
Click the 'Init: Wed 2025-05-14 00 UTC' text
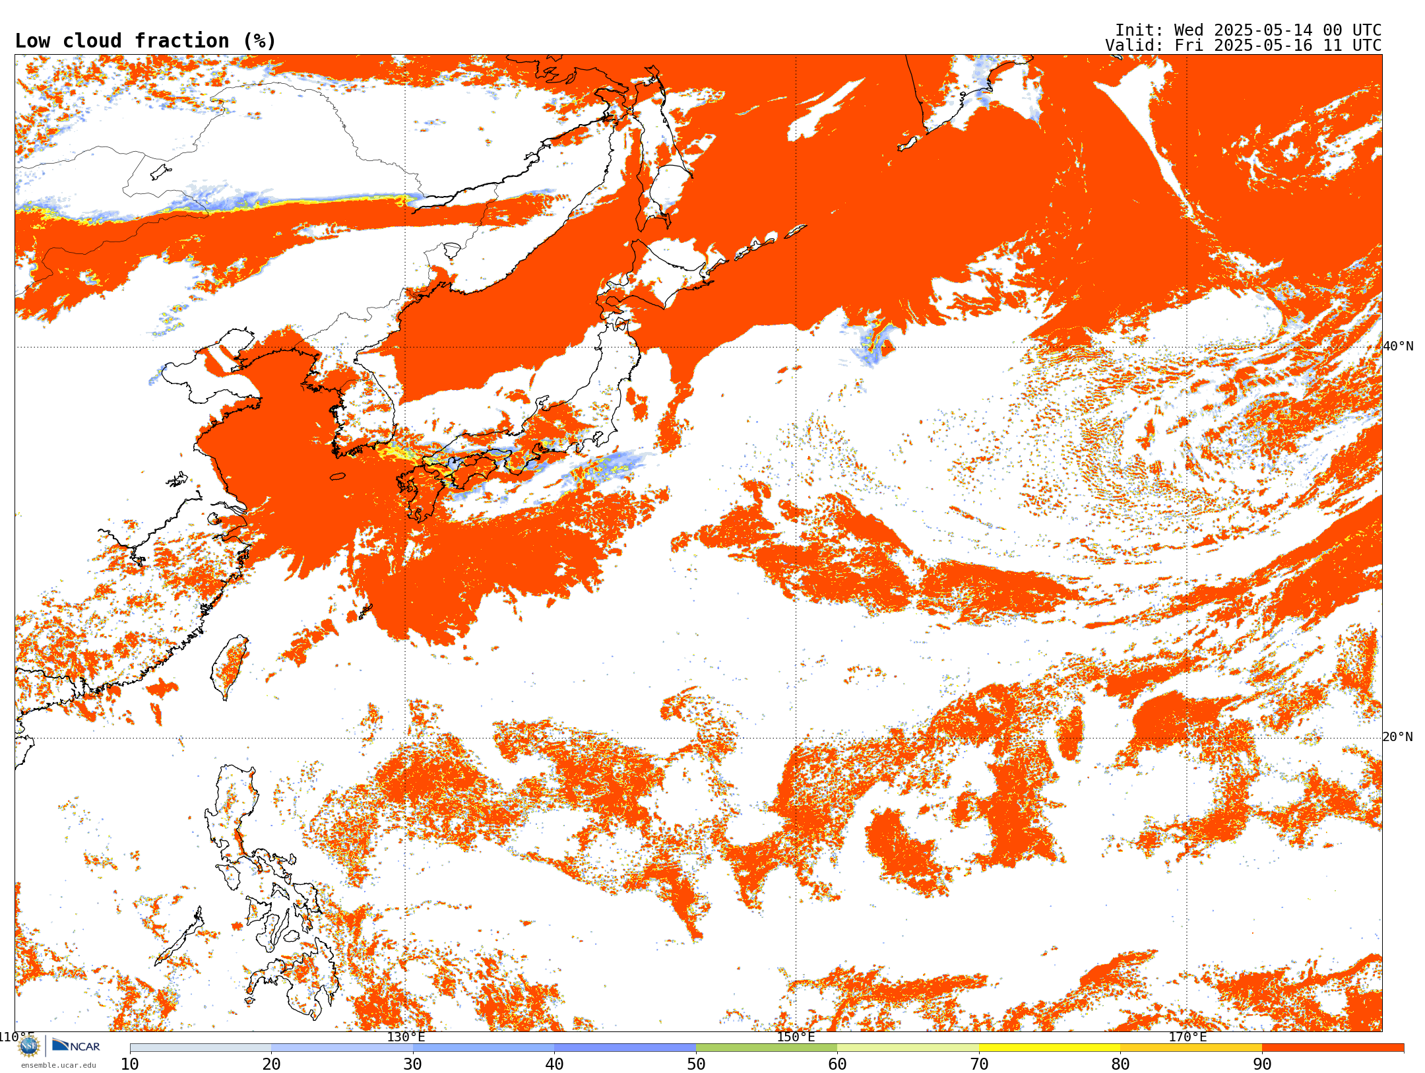(x=1248, y=30)
